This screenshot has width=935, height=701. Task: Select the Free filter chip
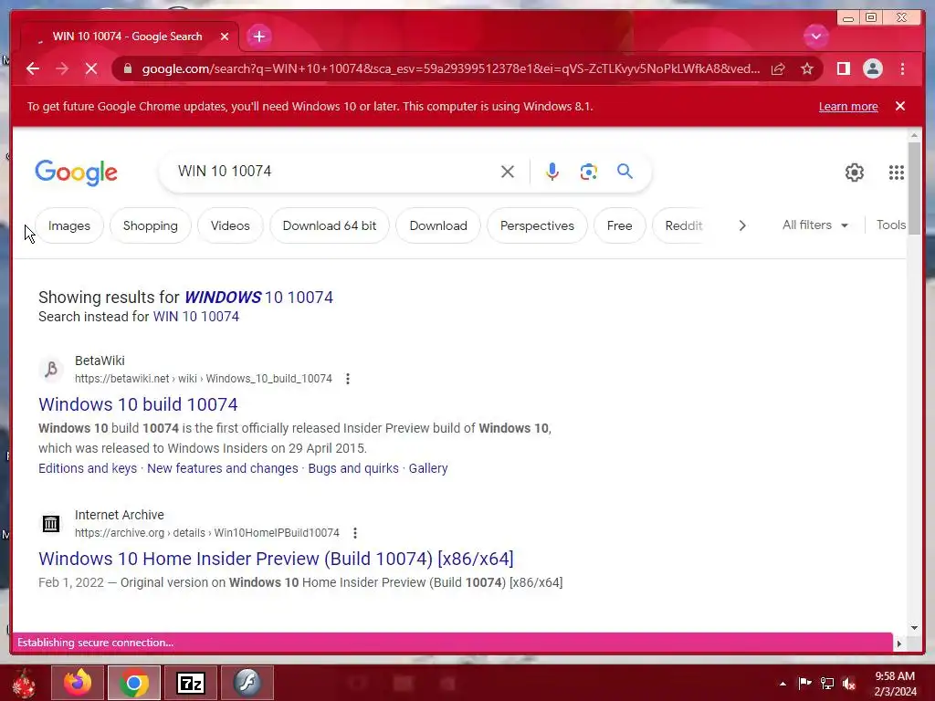[x=620, y=226]
